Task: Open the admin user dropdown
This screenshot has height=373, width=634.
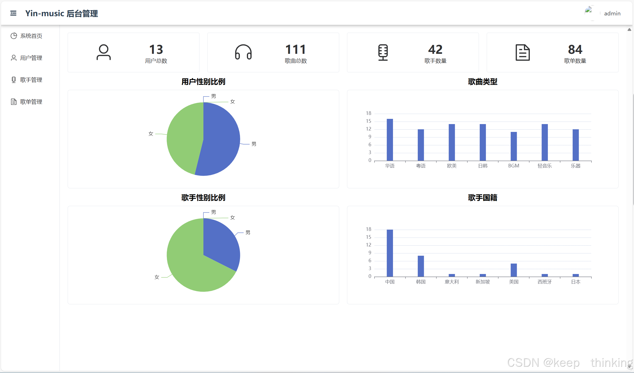Action: click(x=612, y=13)
